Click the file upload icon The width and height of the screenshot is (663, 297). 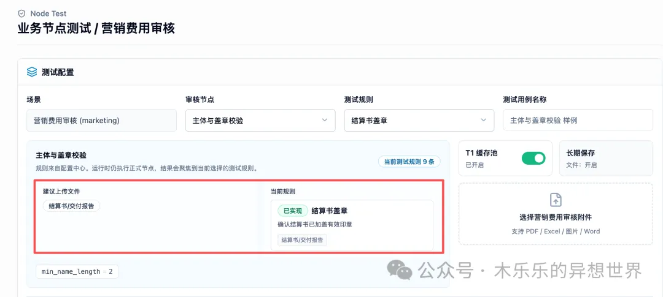tap(555, 200)
